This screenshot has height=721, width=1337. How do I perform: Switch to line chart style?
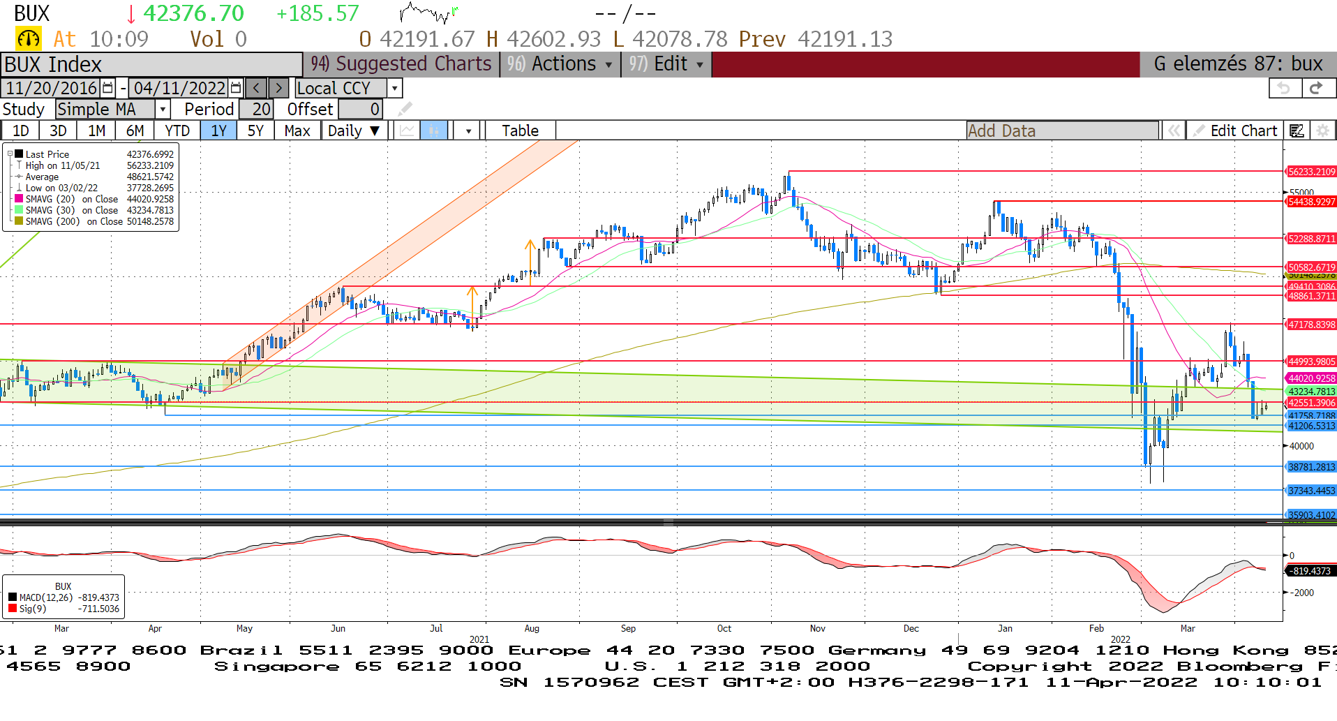coord(408,131)
